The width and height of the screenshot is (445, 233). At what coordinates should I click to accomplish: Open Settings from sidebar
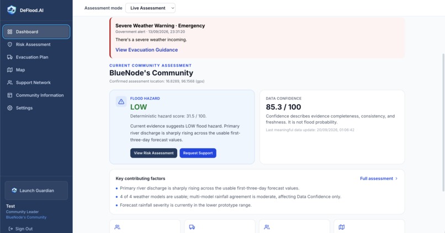36,108
